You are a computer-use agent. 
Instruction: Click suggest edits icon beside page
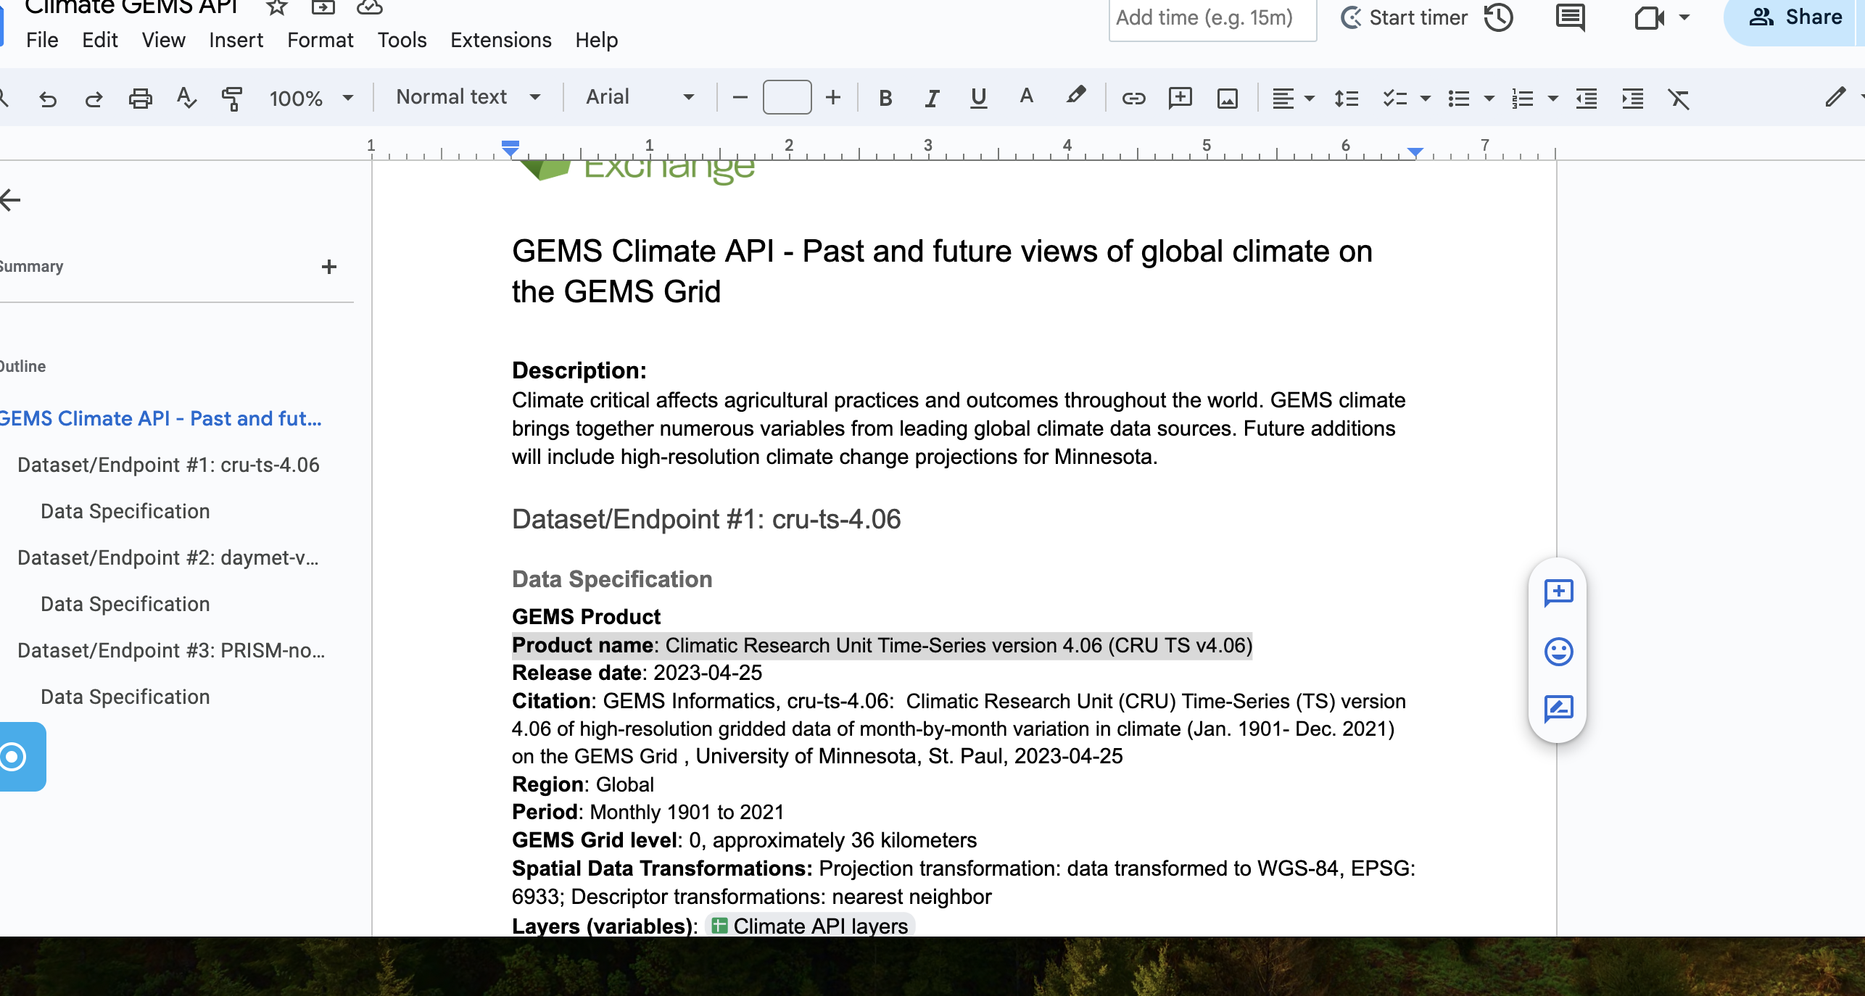tap(1558, 707)
